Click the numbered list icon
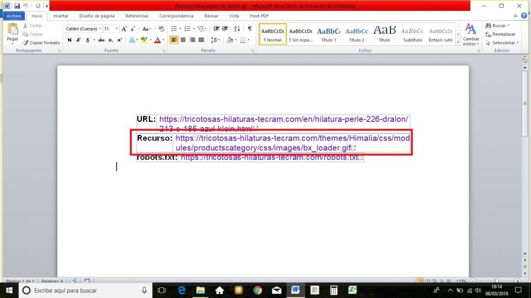The image size is (531, 298). pos(187,29)
